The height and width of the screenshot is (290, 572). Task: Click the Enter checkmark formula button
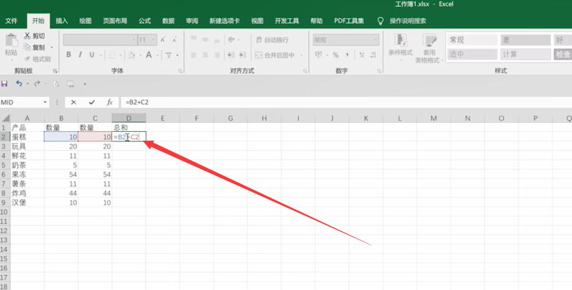(91, 103)
